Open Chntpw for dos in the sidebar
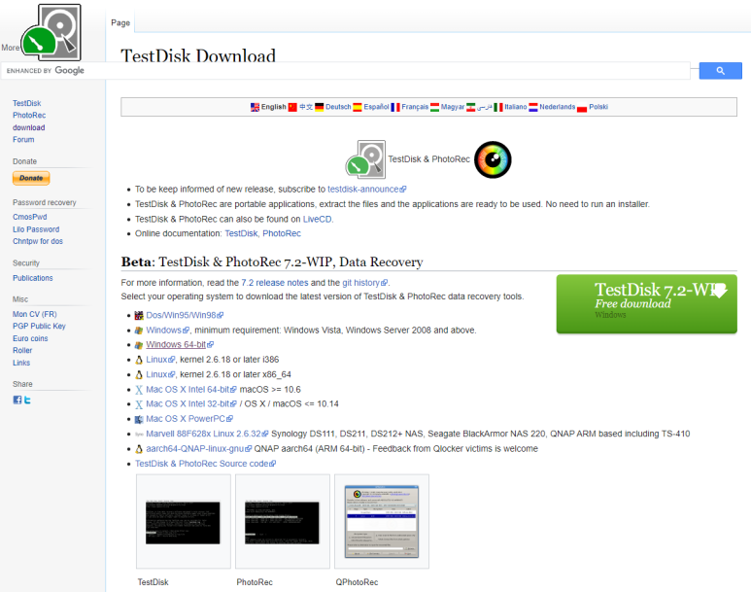The width and height of the screenshot is (751, 592). (38, 241)
